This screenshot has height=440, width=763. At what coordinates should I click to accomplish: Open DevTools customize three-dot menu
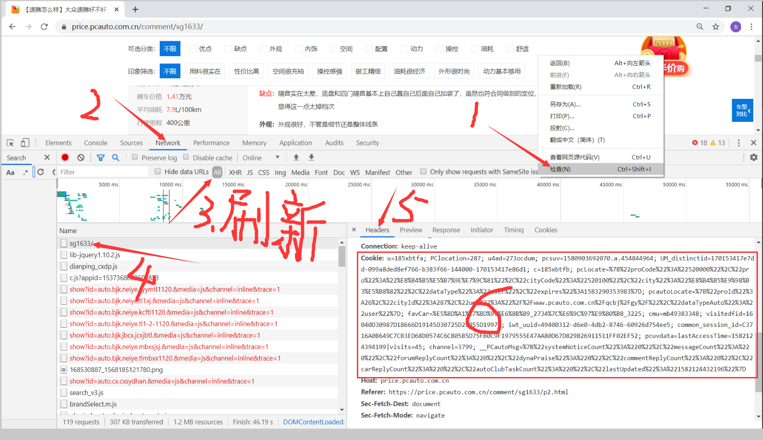tap(739, 143)
